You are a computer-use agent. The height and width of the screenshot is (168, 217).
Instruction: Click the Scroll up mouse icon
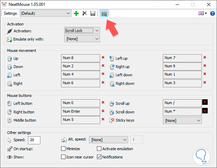point(112,104)
